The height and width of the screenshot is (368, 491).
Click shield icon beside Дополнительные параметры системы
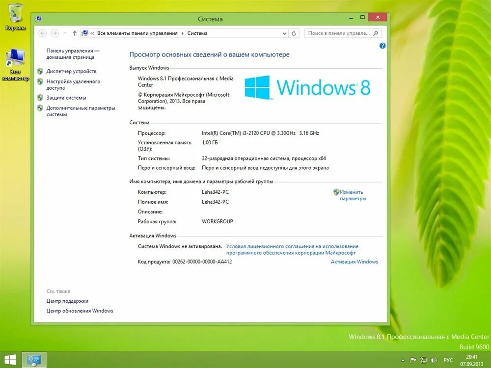point(40,108)
